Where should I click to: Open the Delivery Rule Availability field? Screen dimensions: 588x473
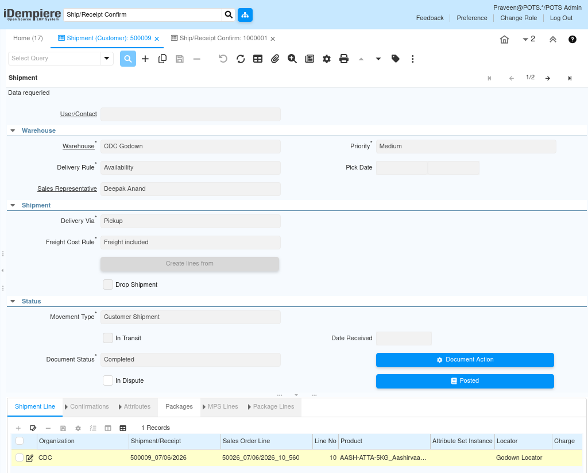[191, 168]
